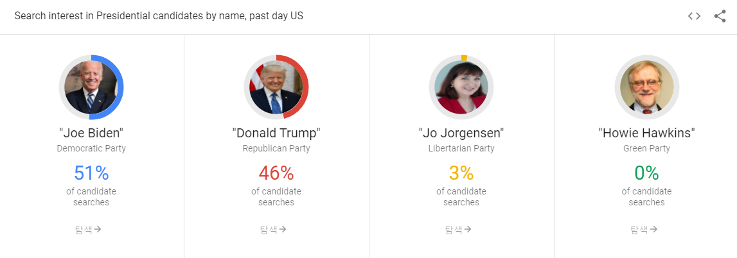Open the 탐색 link under Jo Jorgensen
This screenshot has width=737, height=258.
click(x=458, y=229)
